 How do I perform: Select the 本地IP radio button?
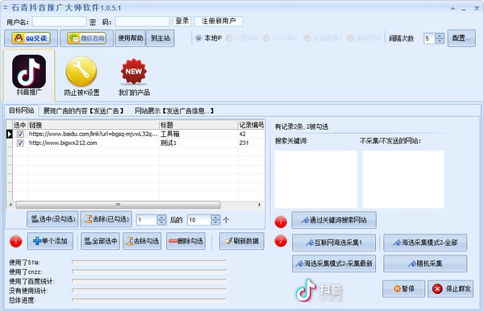tap(198, 38)
